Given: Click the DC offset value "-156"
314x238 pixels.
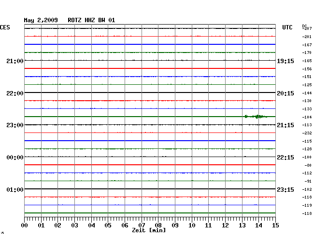Looking at the screenshot, I should pyautogui.click(x=307, y=69).
